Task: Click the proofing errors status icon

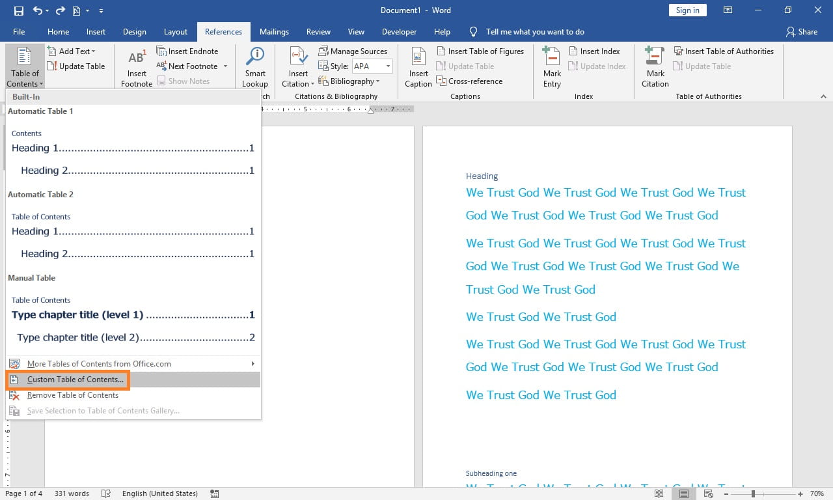Action: tap(105, 493)
